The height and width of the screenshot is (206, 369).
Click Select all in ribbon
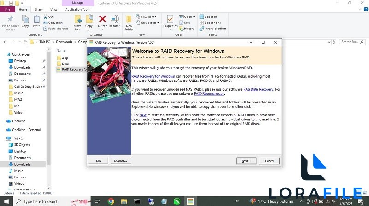(x=208, y=17)
